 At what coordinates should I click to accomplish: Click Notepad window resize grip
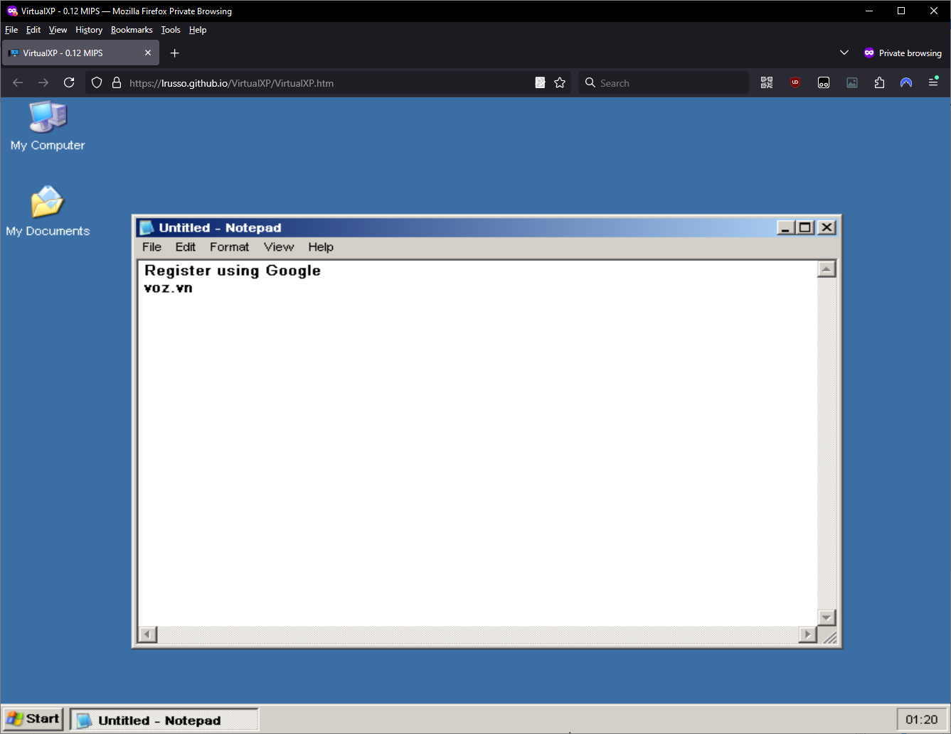829,637
